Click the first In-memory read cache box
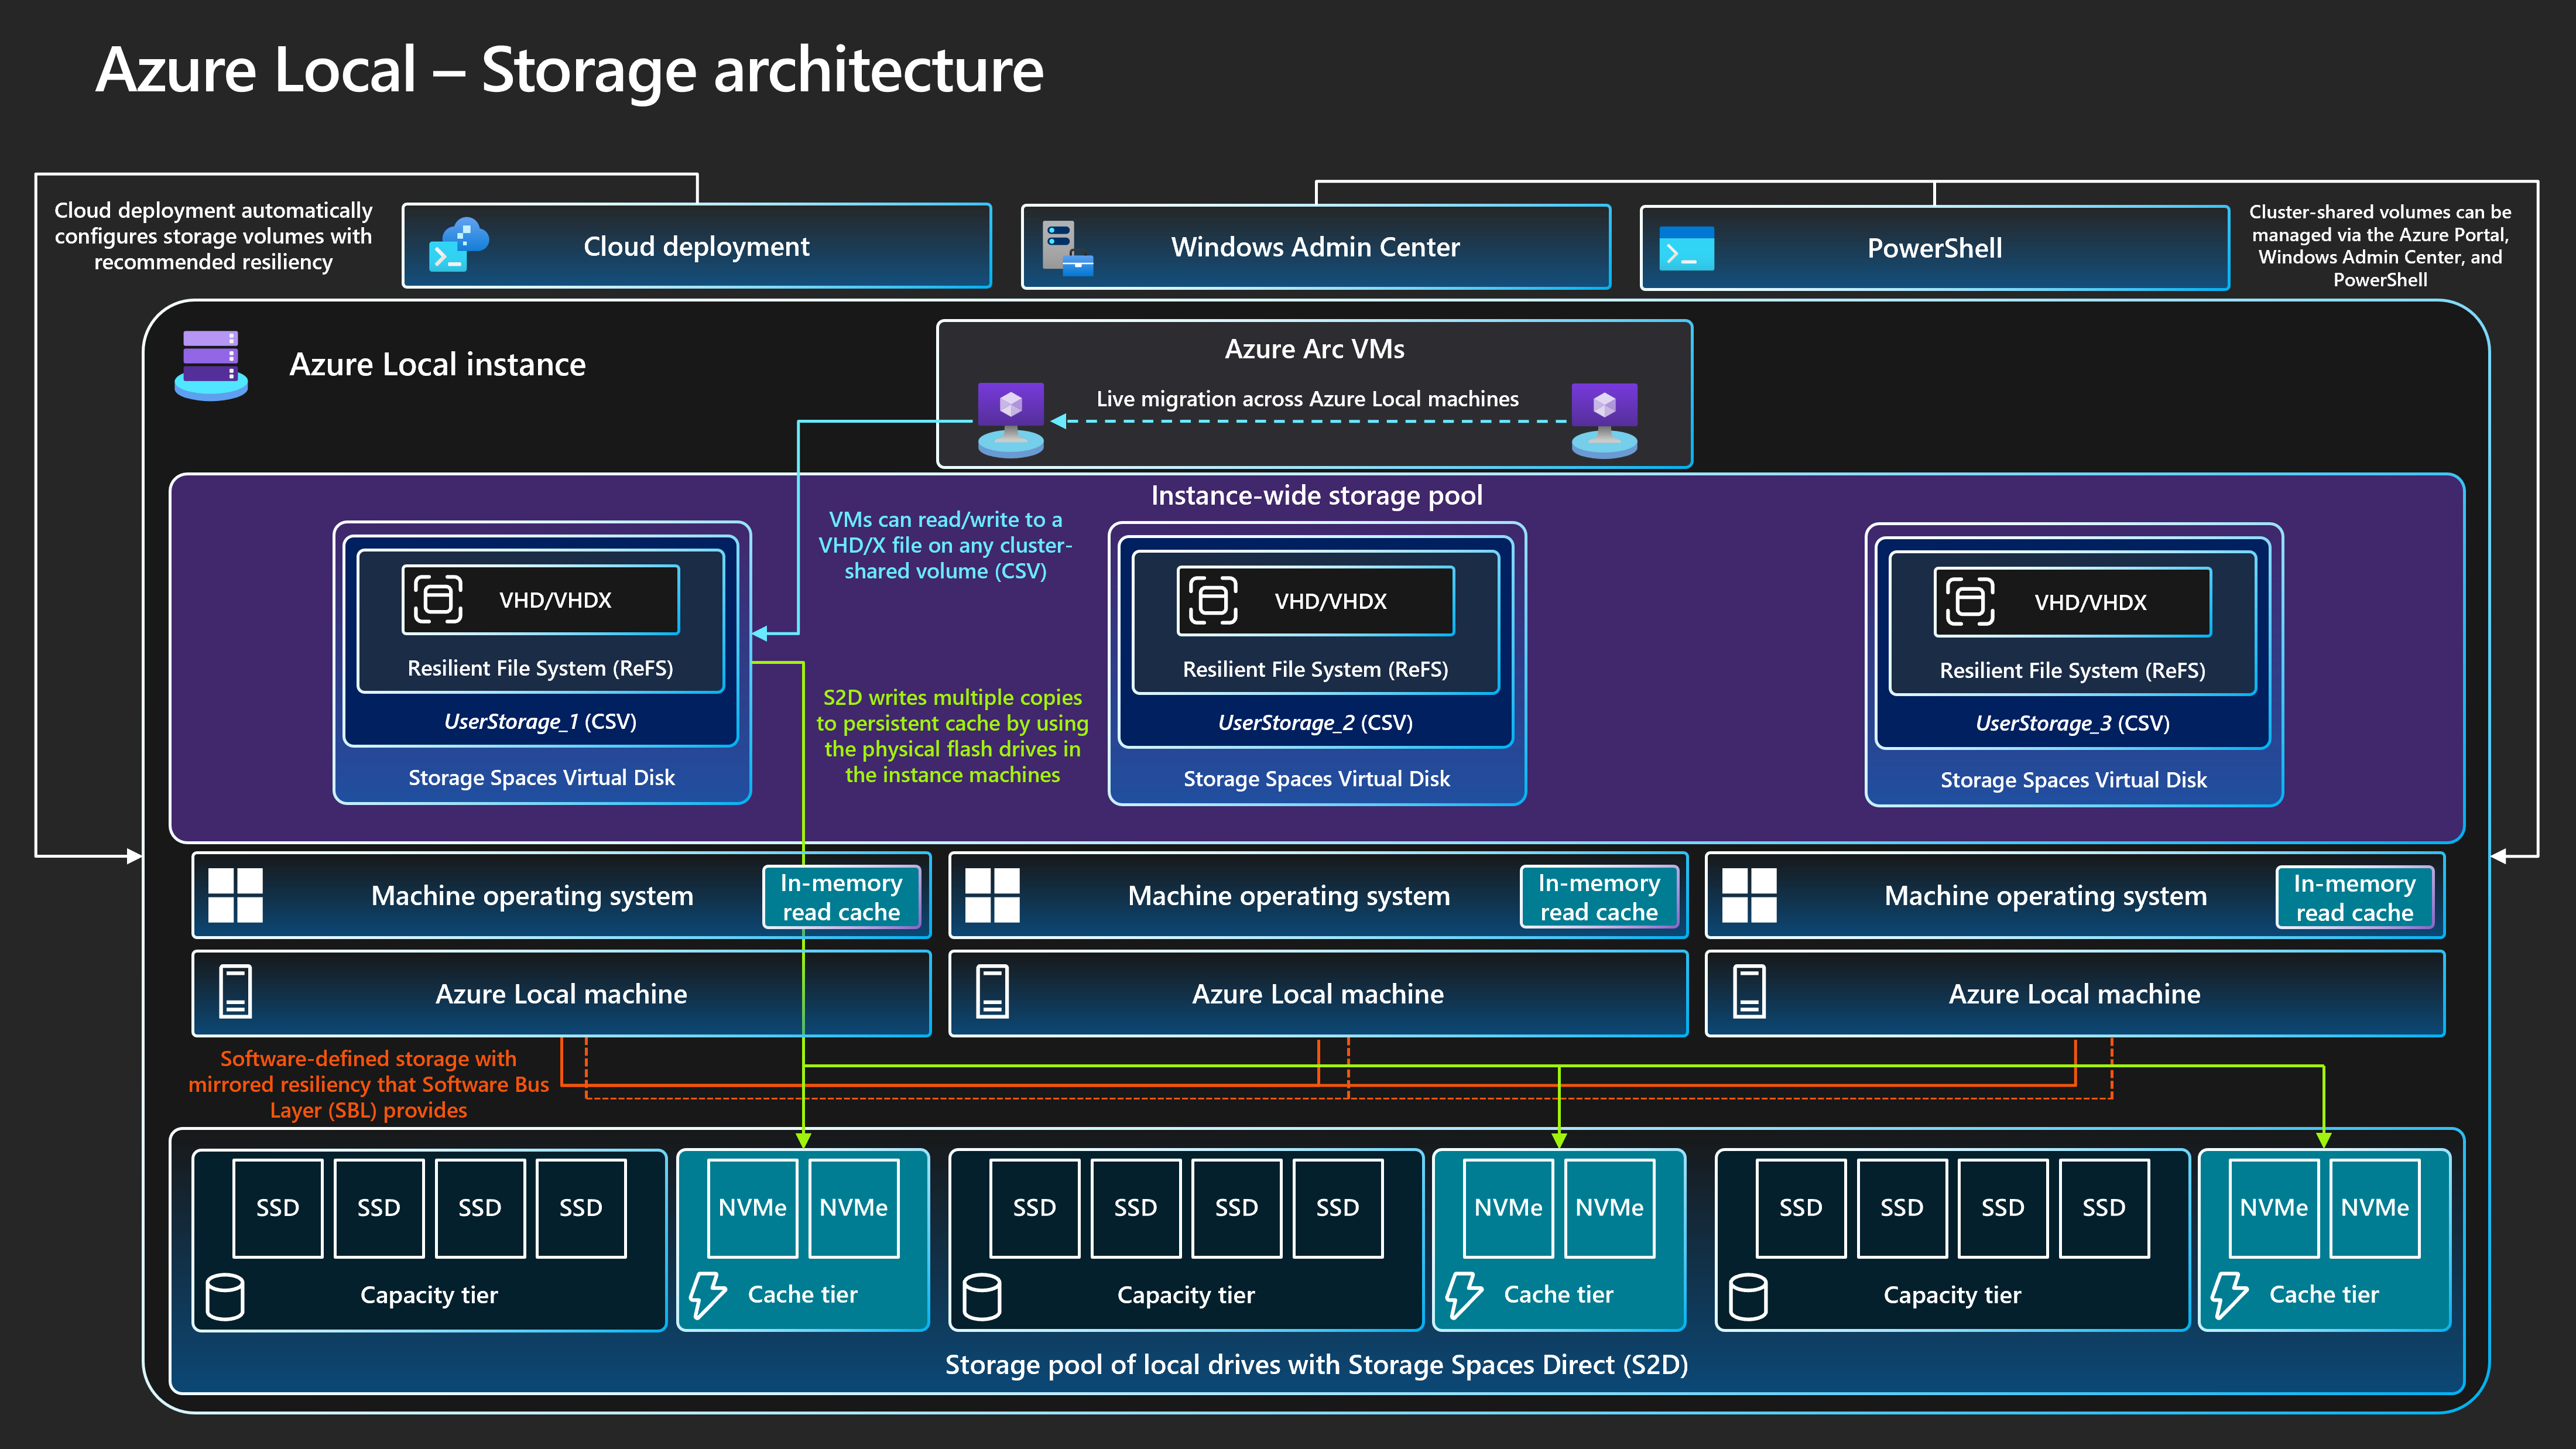The height and width of the screenshot is (1449, 2576). [841, 897]
